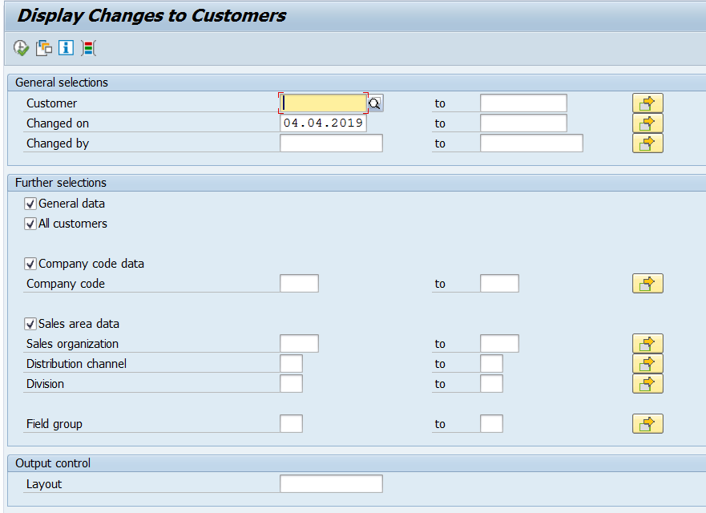Open multiple selection for Company code
This screenshot has width=706, height=513.
click(648, 284)
